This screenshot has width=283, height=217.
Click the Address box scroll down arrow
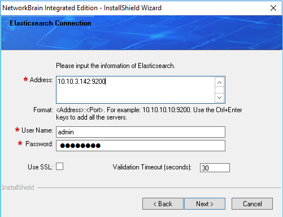click(219, 97)
